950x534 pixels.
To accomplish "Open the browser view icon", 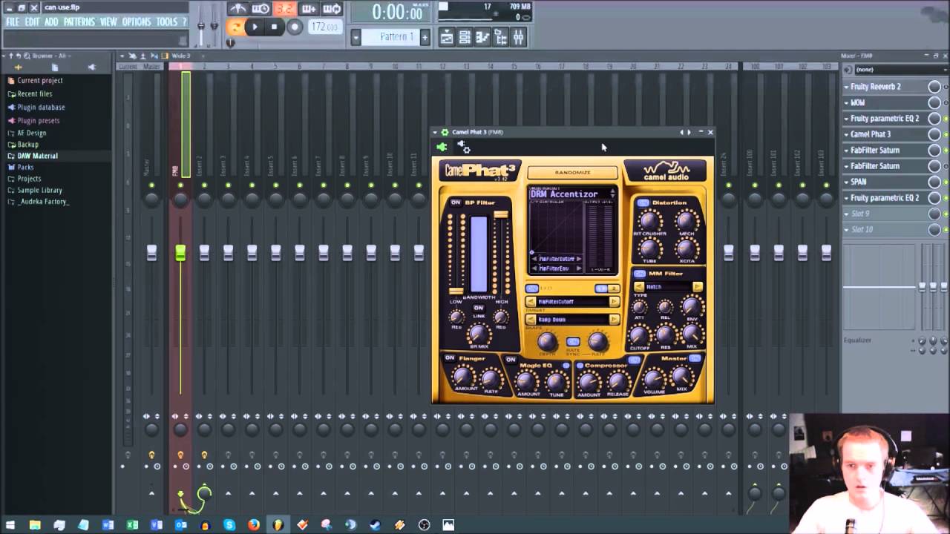I will [500, 38].
